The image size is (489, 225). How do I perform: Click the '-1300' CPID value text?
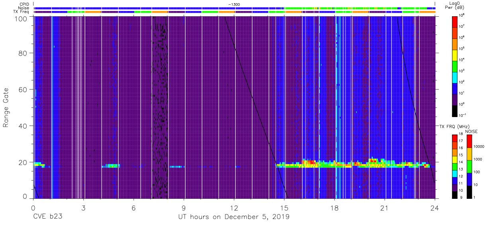click(x=234, y=4)
